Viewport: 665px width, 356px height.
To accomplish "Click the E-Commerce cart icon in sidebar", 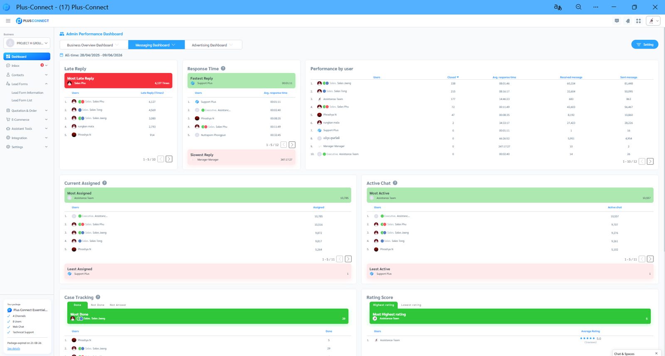I will tap(8, 119).
